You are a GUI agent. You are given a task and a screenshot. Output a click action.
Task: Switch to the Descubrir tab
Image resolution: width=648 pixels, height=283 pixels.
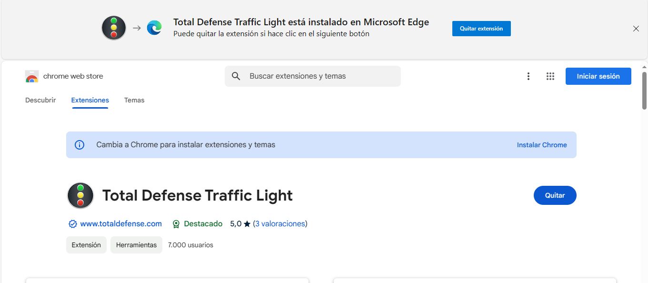40,100
